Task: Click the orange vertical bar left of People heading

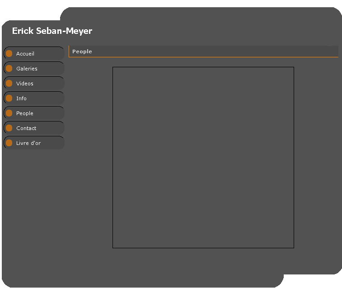Action: pyautogui.click(x=69, y=51)
